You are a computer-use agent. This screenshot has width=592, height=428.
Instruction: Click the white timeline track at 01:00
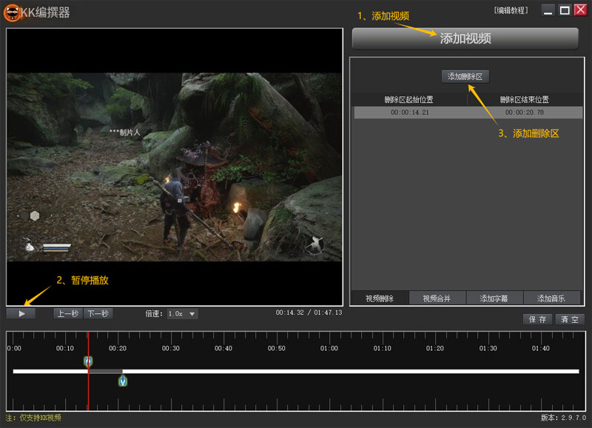(x=329, y=371)
